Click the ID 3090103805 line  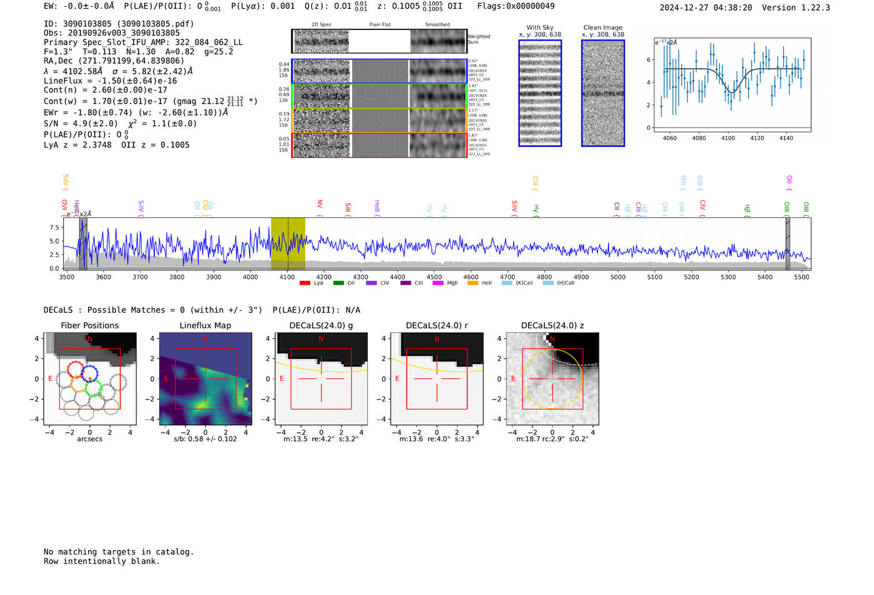click(x=119, y=24)
